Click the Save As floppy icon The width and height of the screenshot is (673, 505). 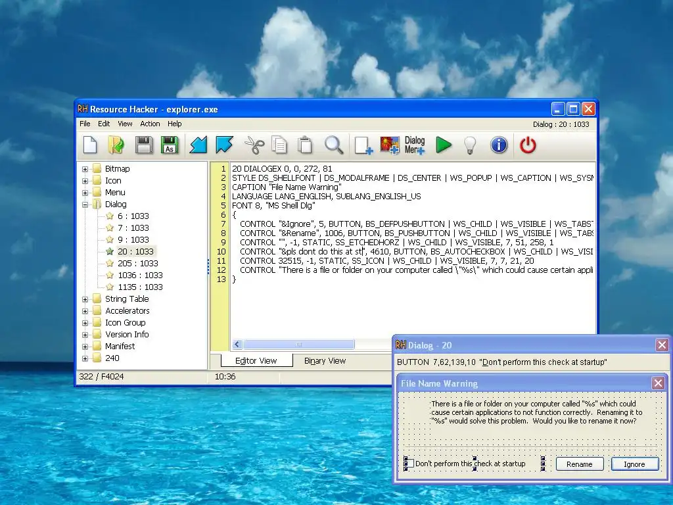click(170, 145)
